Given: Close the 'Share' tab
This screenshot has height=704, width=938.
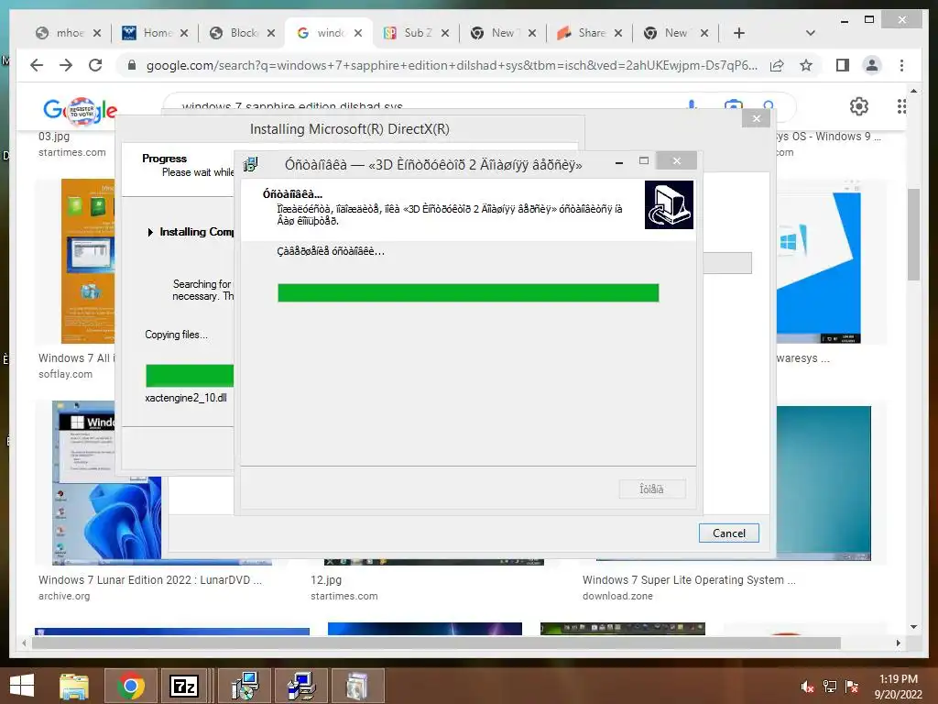Looking at the screenshot, I should (x=618, y=33).
